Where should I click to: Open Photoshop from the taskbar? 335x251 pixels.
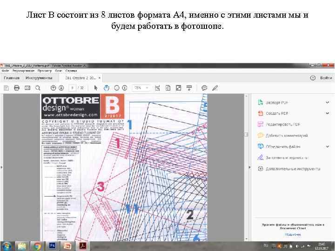pos(52,246)
